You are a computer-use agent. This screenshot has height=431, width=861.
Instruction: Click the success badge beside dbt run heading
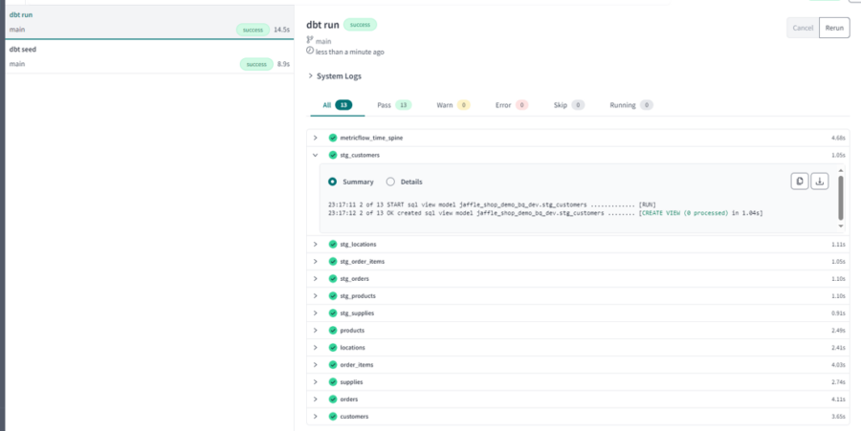[361, 25]
